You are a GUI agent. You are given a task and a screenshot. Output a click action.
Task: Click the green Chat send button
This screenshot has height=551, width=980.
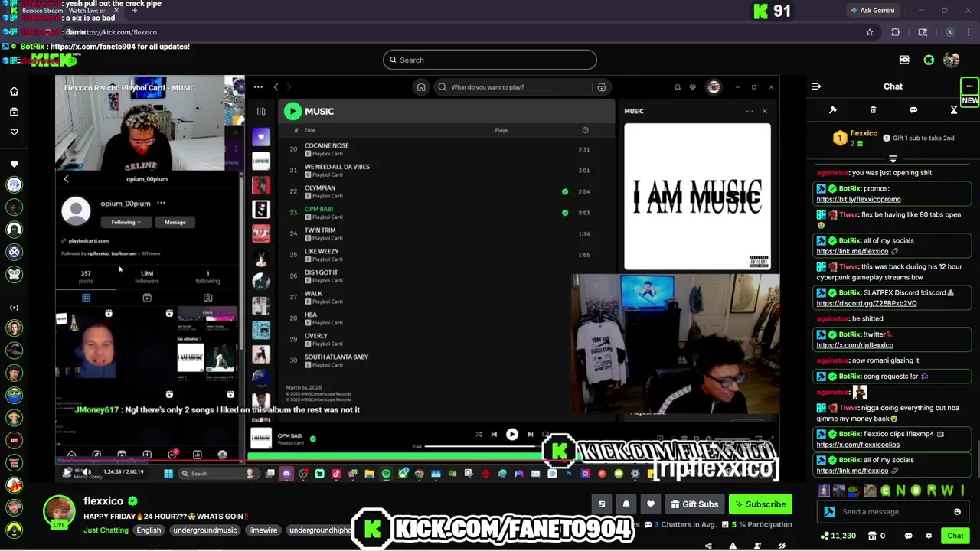click(955, 536)
